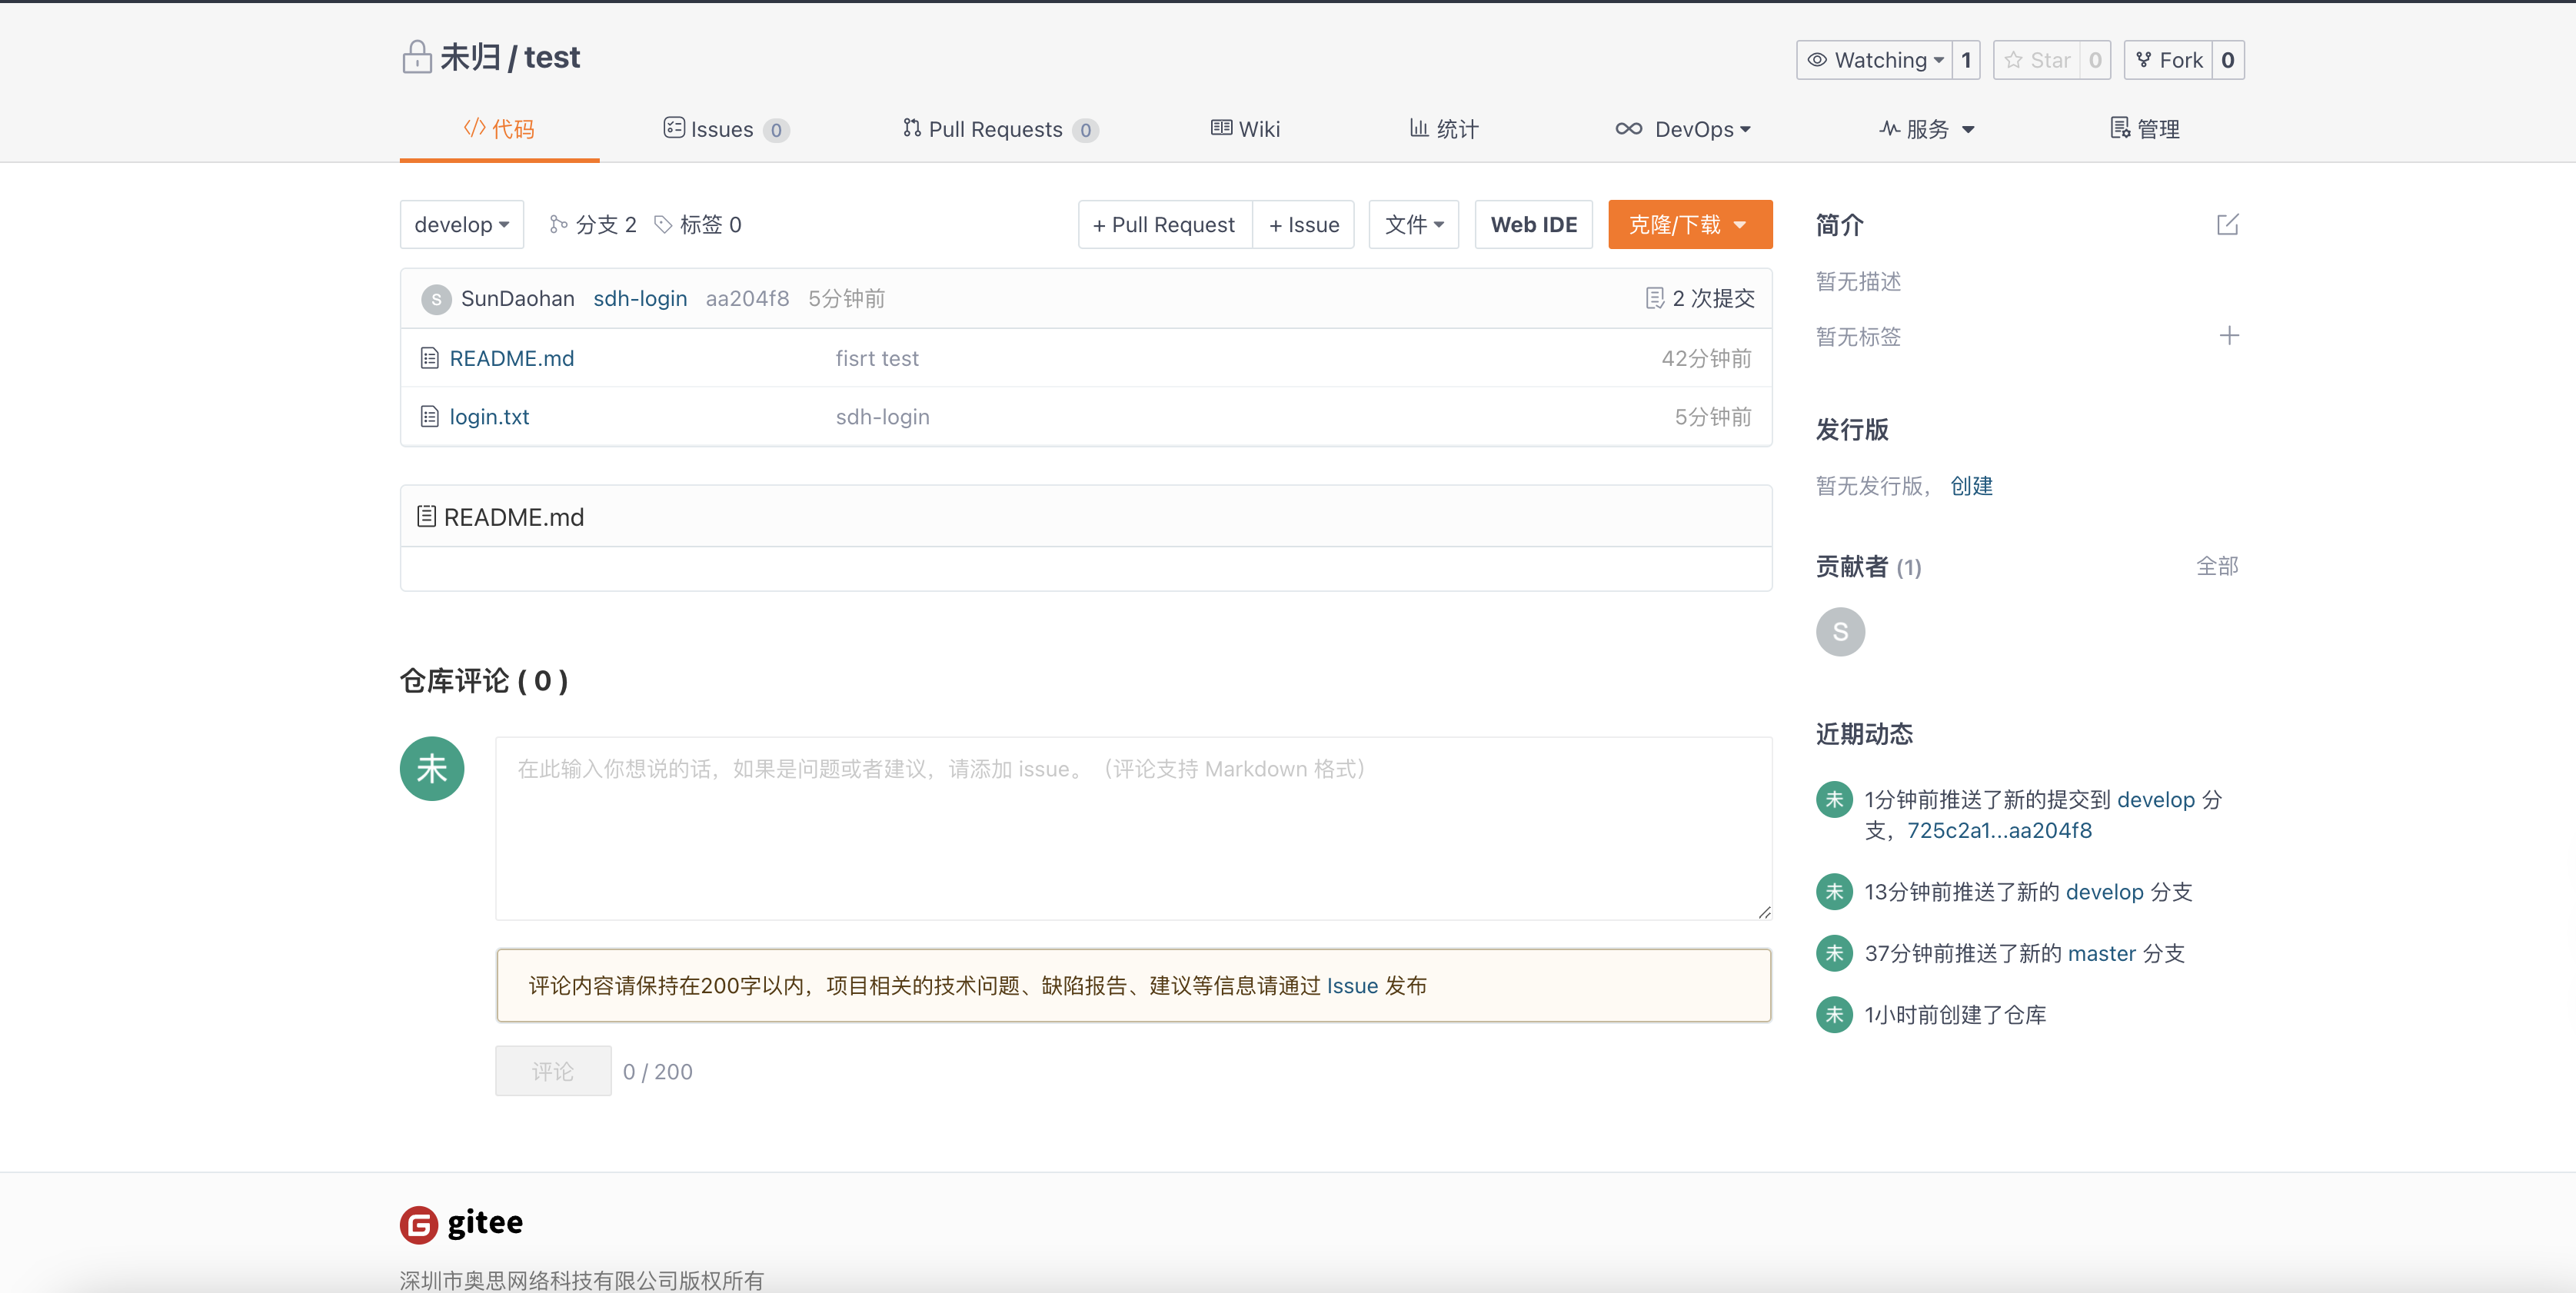2576x1293 pixels.
Task: Fork the repository
Action: [x=2168, y=60]
